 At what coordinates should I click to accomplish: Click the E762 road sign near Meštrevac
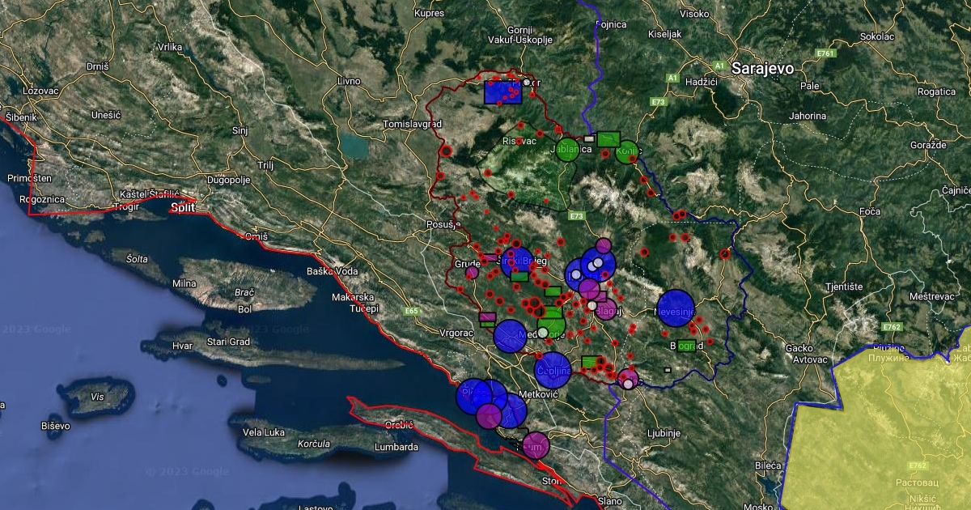pyautogui.click(x=892, y=327)
